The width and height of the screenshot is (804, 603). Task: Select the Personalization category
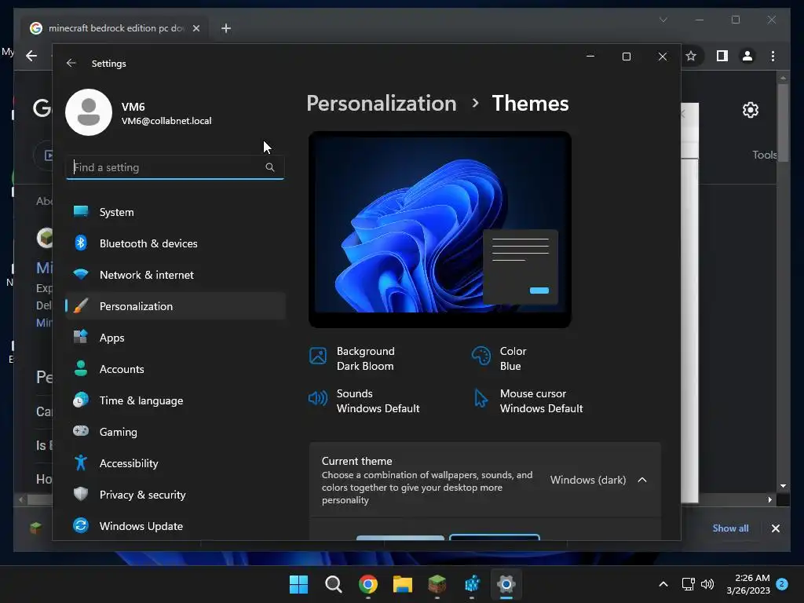[x=175, y=306]
